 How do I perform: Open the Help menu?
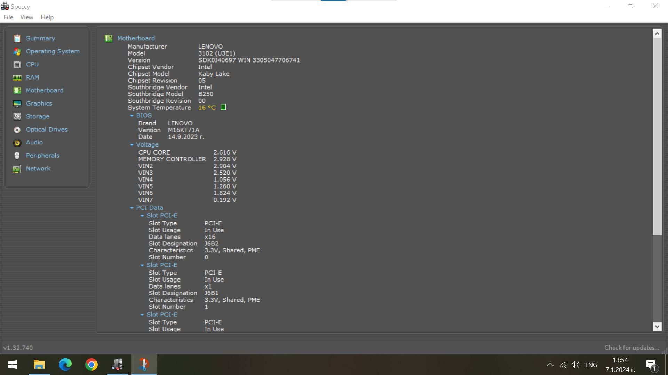click(47, 17)
